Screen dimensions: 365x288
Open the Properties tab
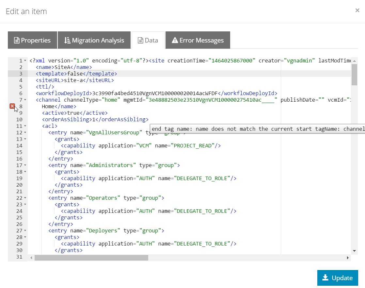32,40
